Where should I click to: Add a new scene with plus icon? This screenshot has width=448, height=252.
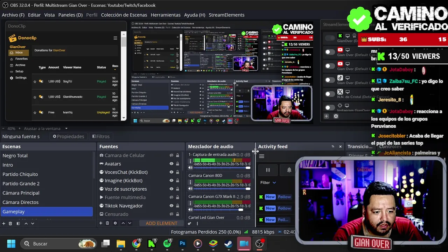pyautogui.click(x=3, y=223)
